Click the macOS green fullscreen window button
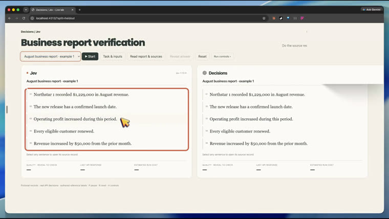389x219 pixels. [18, 10]
